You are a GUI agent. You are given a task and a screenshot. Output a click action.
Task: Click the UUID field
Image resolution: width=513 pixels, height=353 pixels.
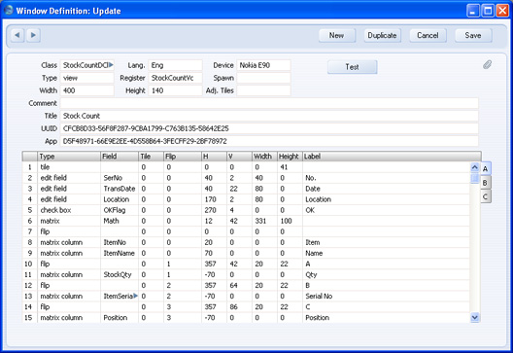click(269, 128)
